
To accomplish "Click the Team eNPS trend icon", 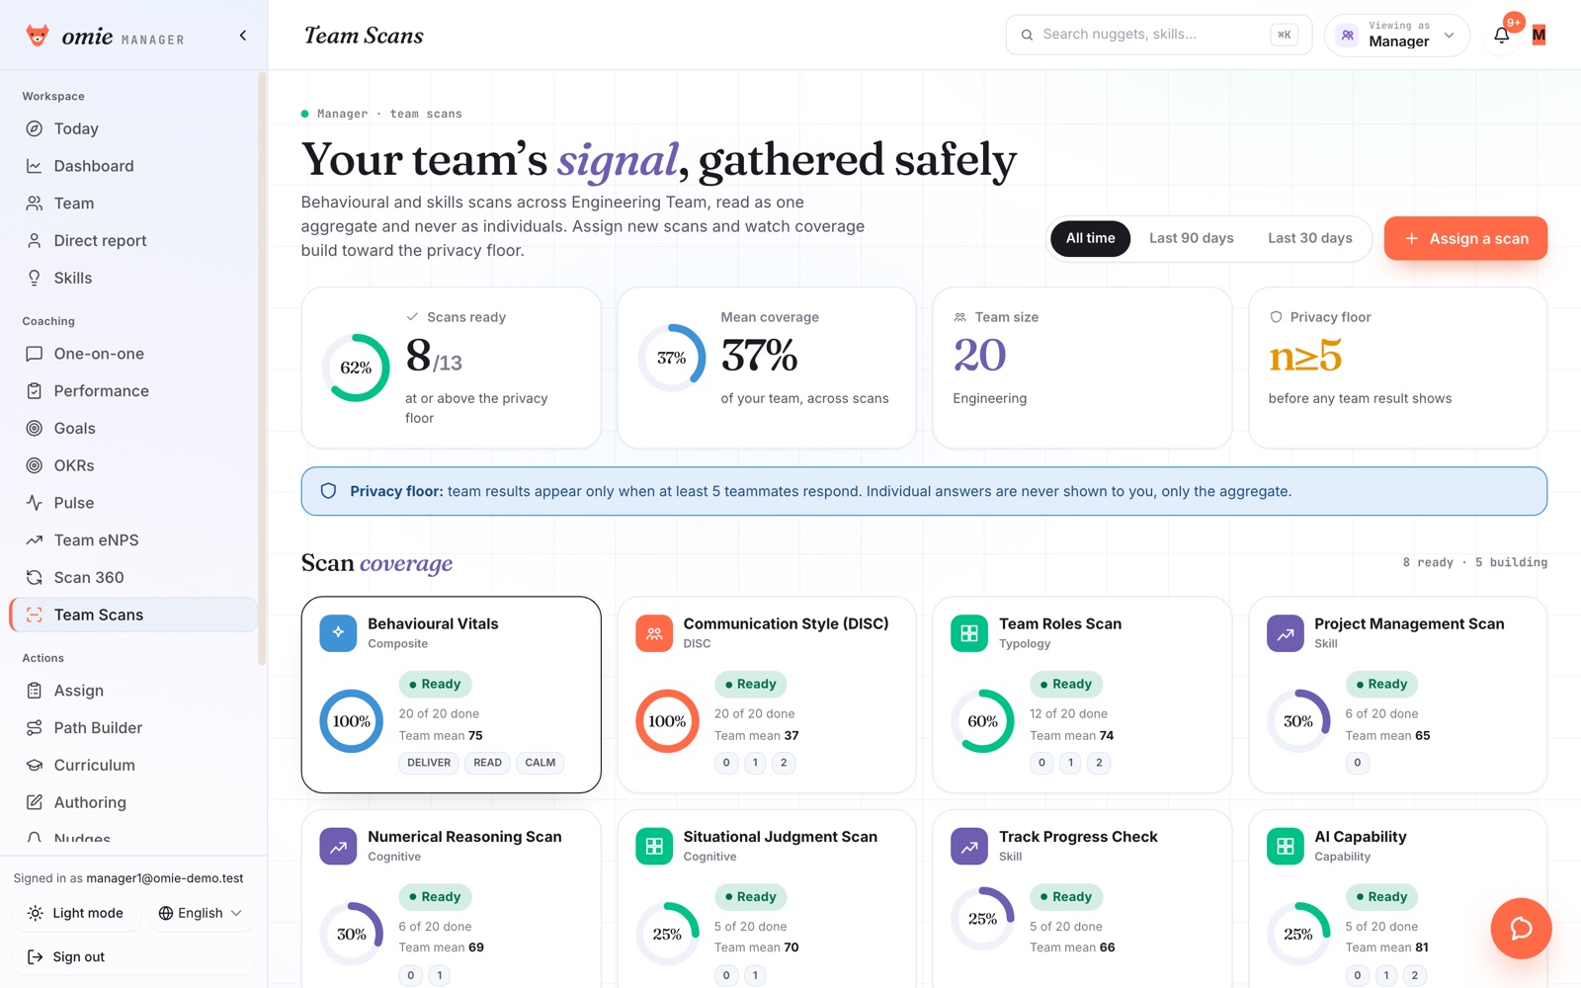I will click(x=35, y=540).
